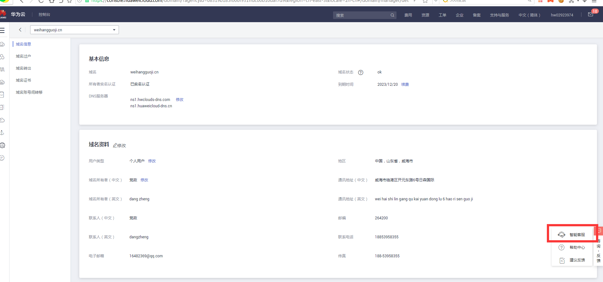Click the domain status value ok
This screenshot has width=603, height=282.
(379, 72)
